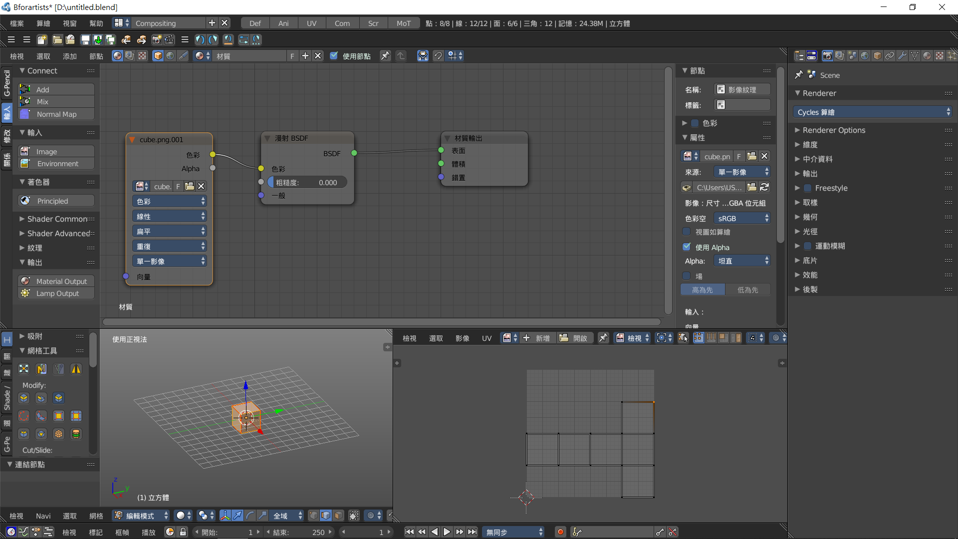Enable the 視圖如算繪 checkbox
This screenshot has width=958, height=539.
(687, 232)
